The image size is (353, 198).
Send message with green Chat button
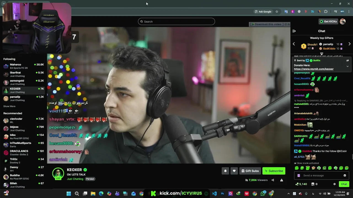pyautogui.click(x=344, y=184)
